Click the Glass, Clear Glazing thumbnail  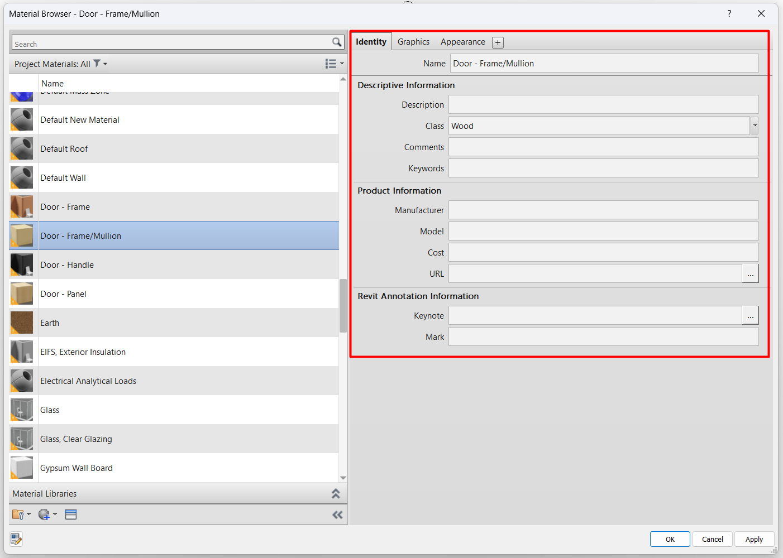click(22, 439)
